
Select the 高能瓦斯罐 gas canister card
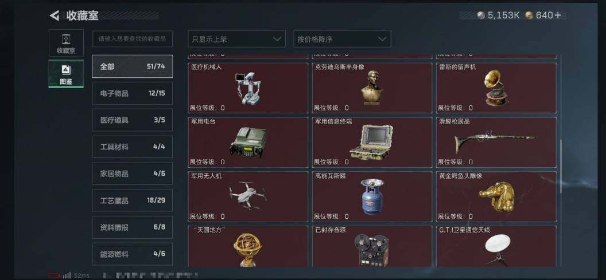(372, 197)
